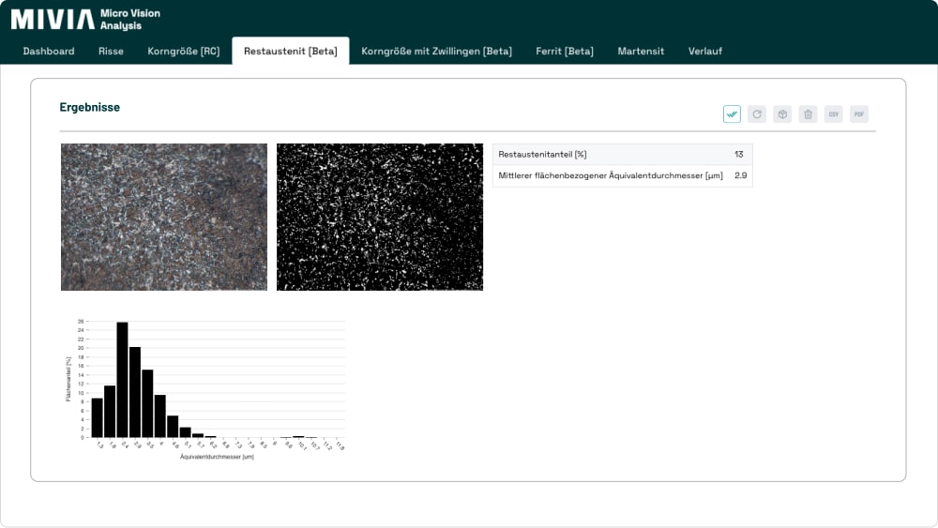Switch to the Risse tab
The height and width of the screenshot is (528, 938).
[111, 52]
